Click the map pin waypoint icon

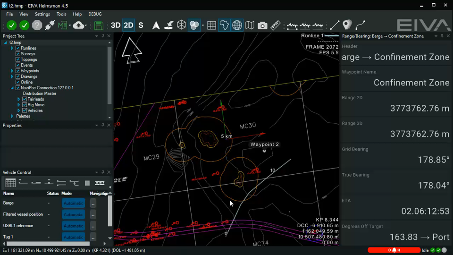[347, 25]
